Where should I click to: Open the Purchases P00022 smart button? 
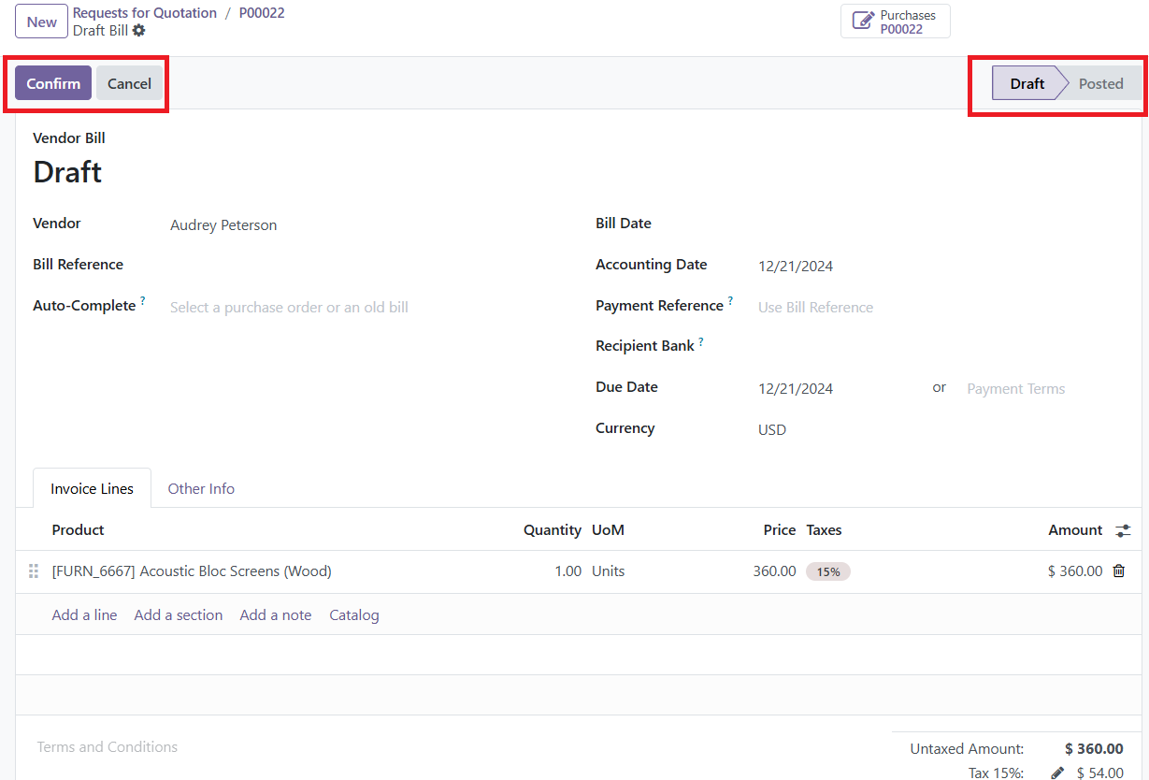click(895, 22)
